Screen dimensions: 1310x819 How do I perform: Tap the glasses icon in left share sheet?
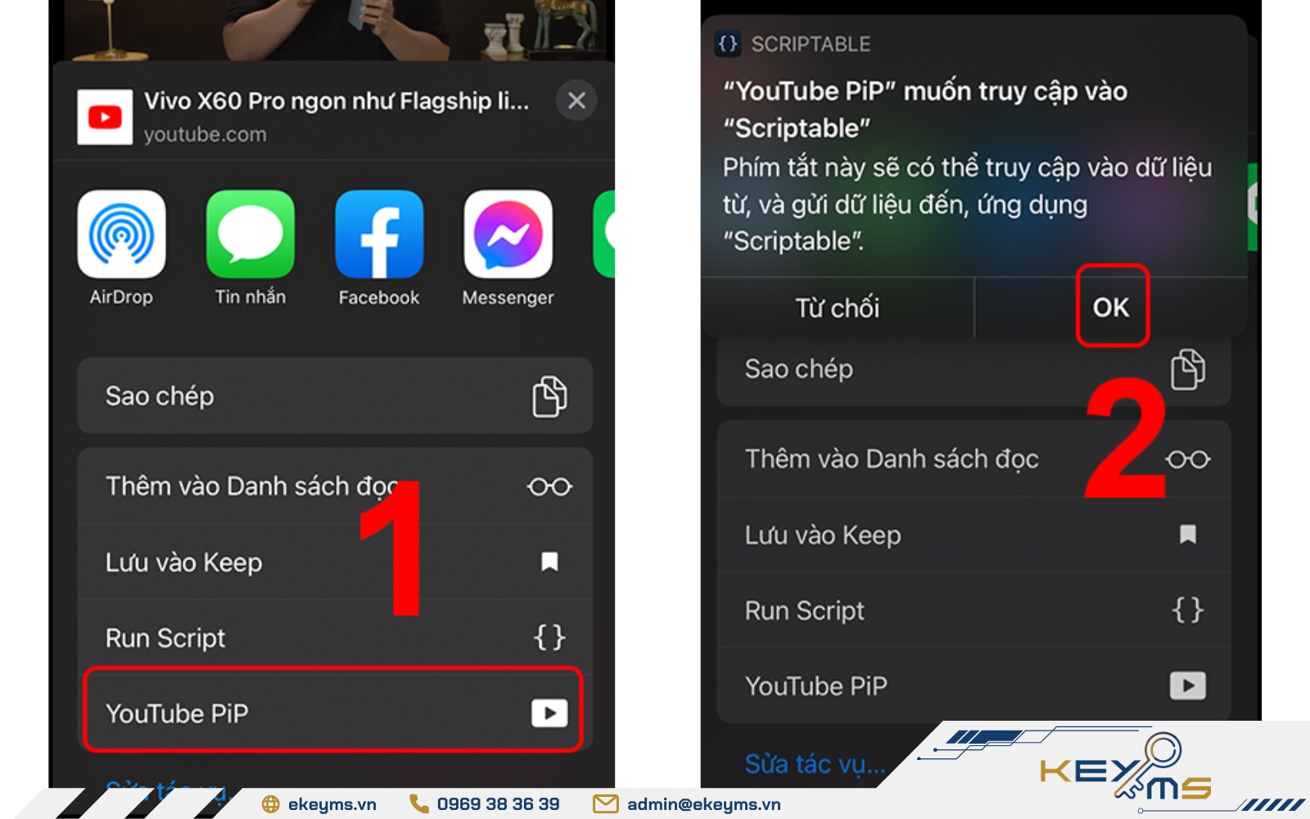coord(549,486)
